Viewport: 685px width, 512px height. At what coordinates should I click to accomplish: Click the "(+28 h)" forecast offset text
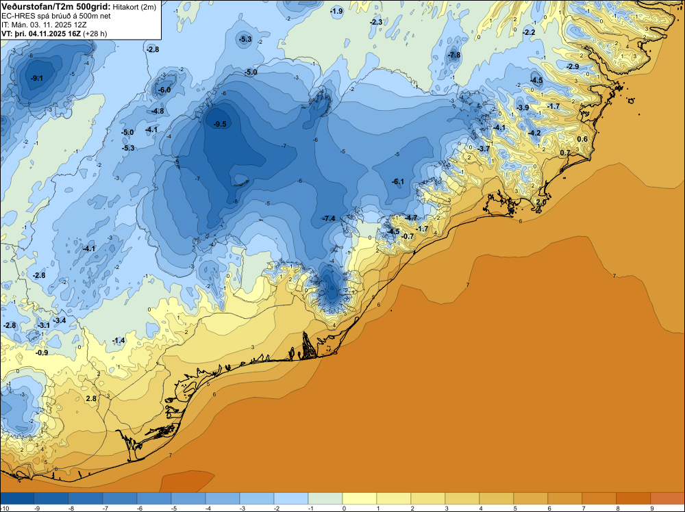(95, 34)
